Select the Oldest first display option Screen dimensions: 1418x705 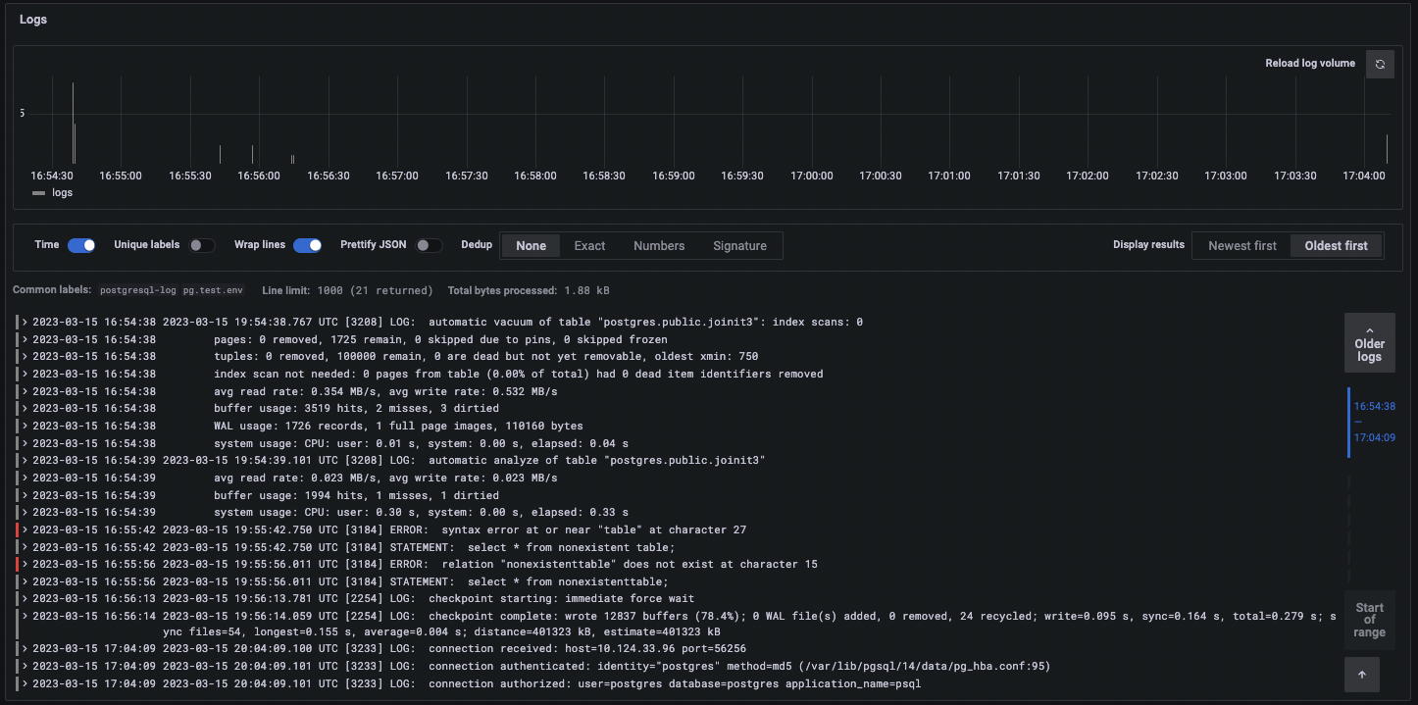1336,246
